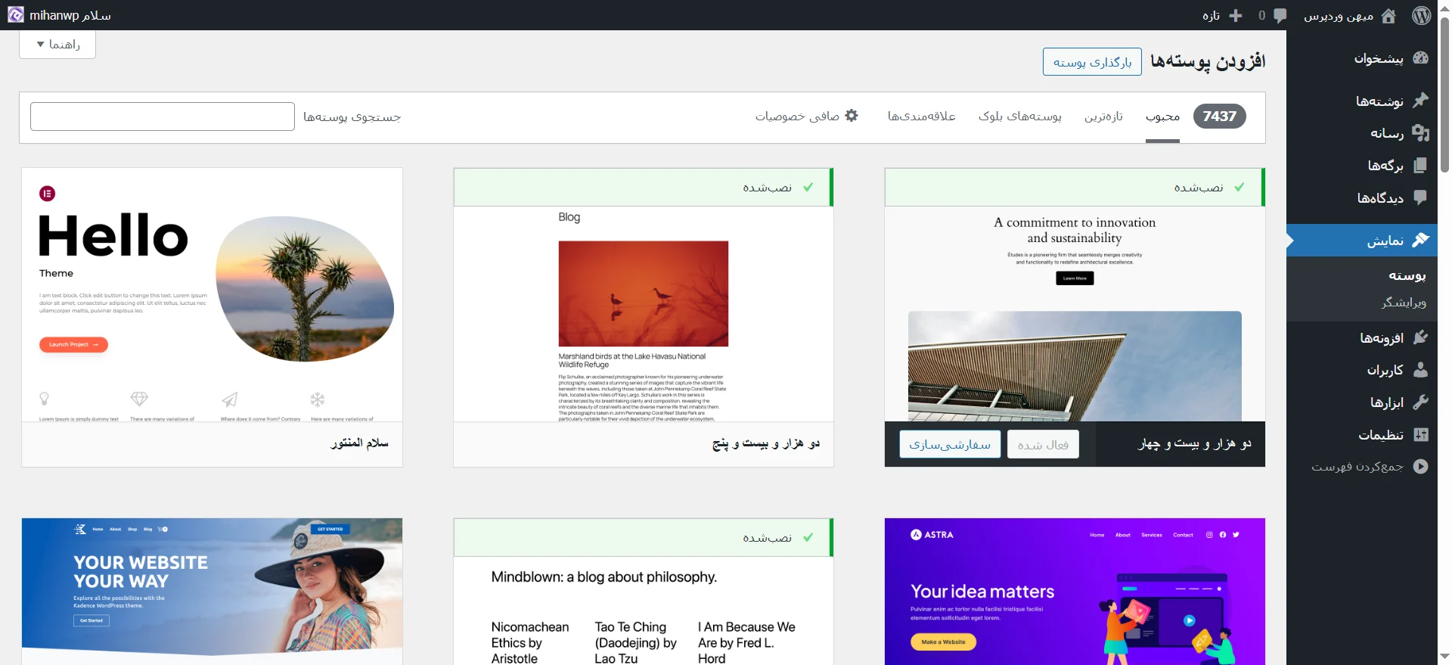Click the دیدگاه‌ها comment icon in sidebar
1452x665 pixels.
coord(1420,197)
